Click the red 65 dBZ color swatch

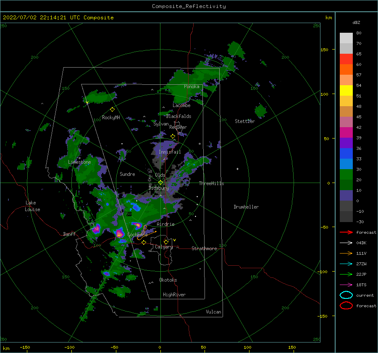click(x=346, y=59)
